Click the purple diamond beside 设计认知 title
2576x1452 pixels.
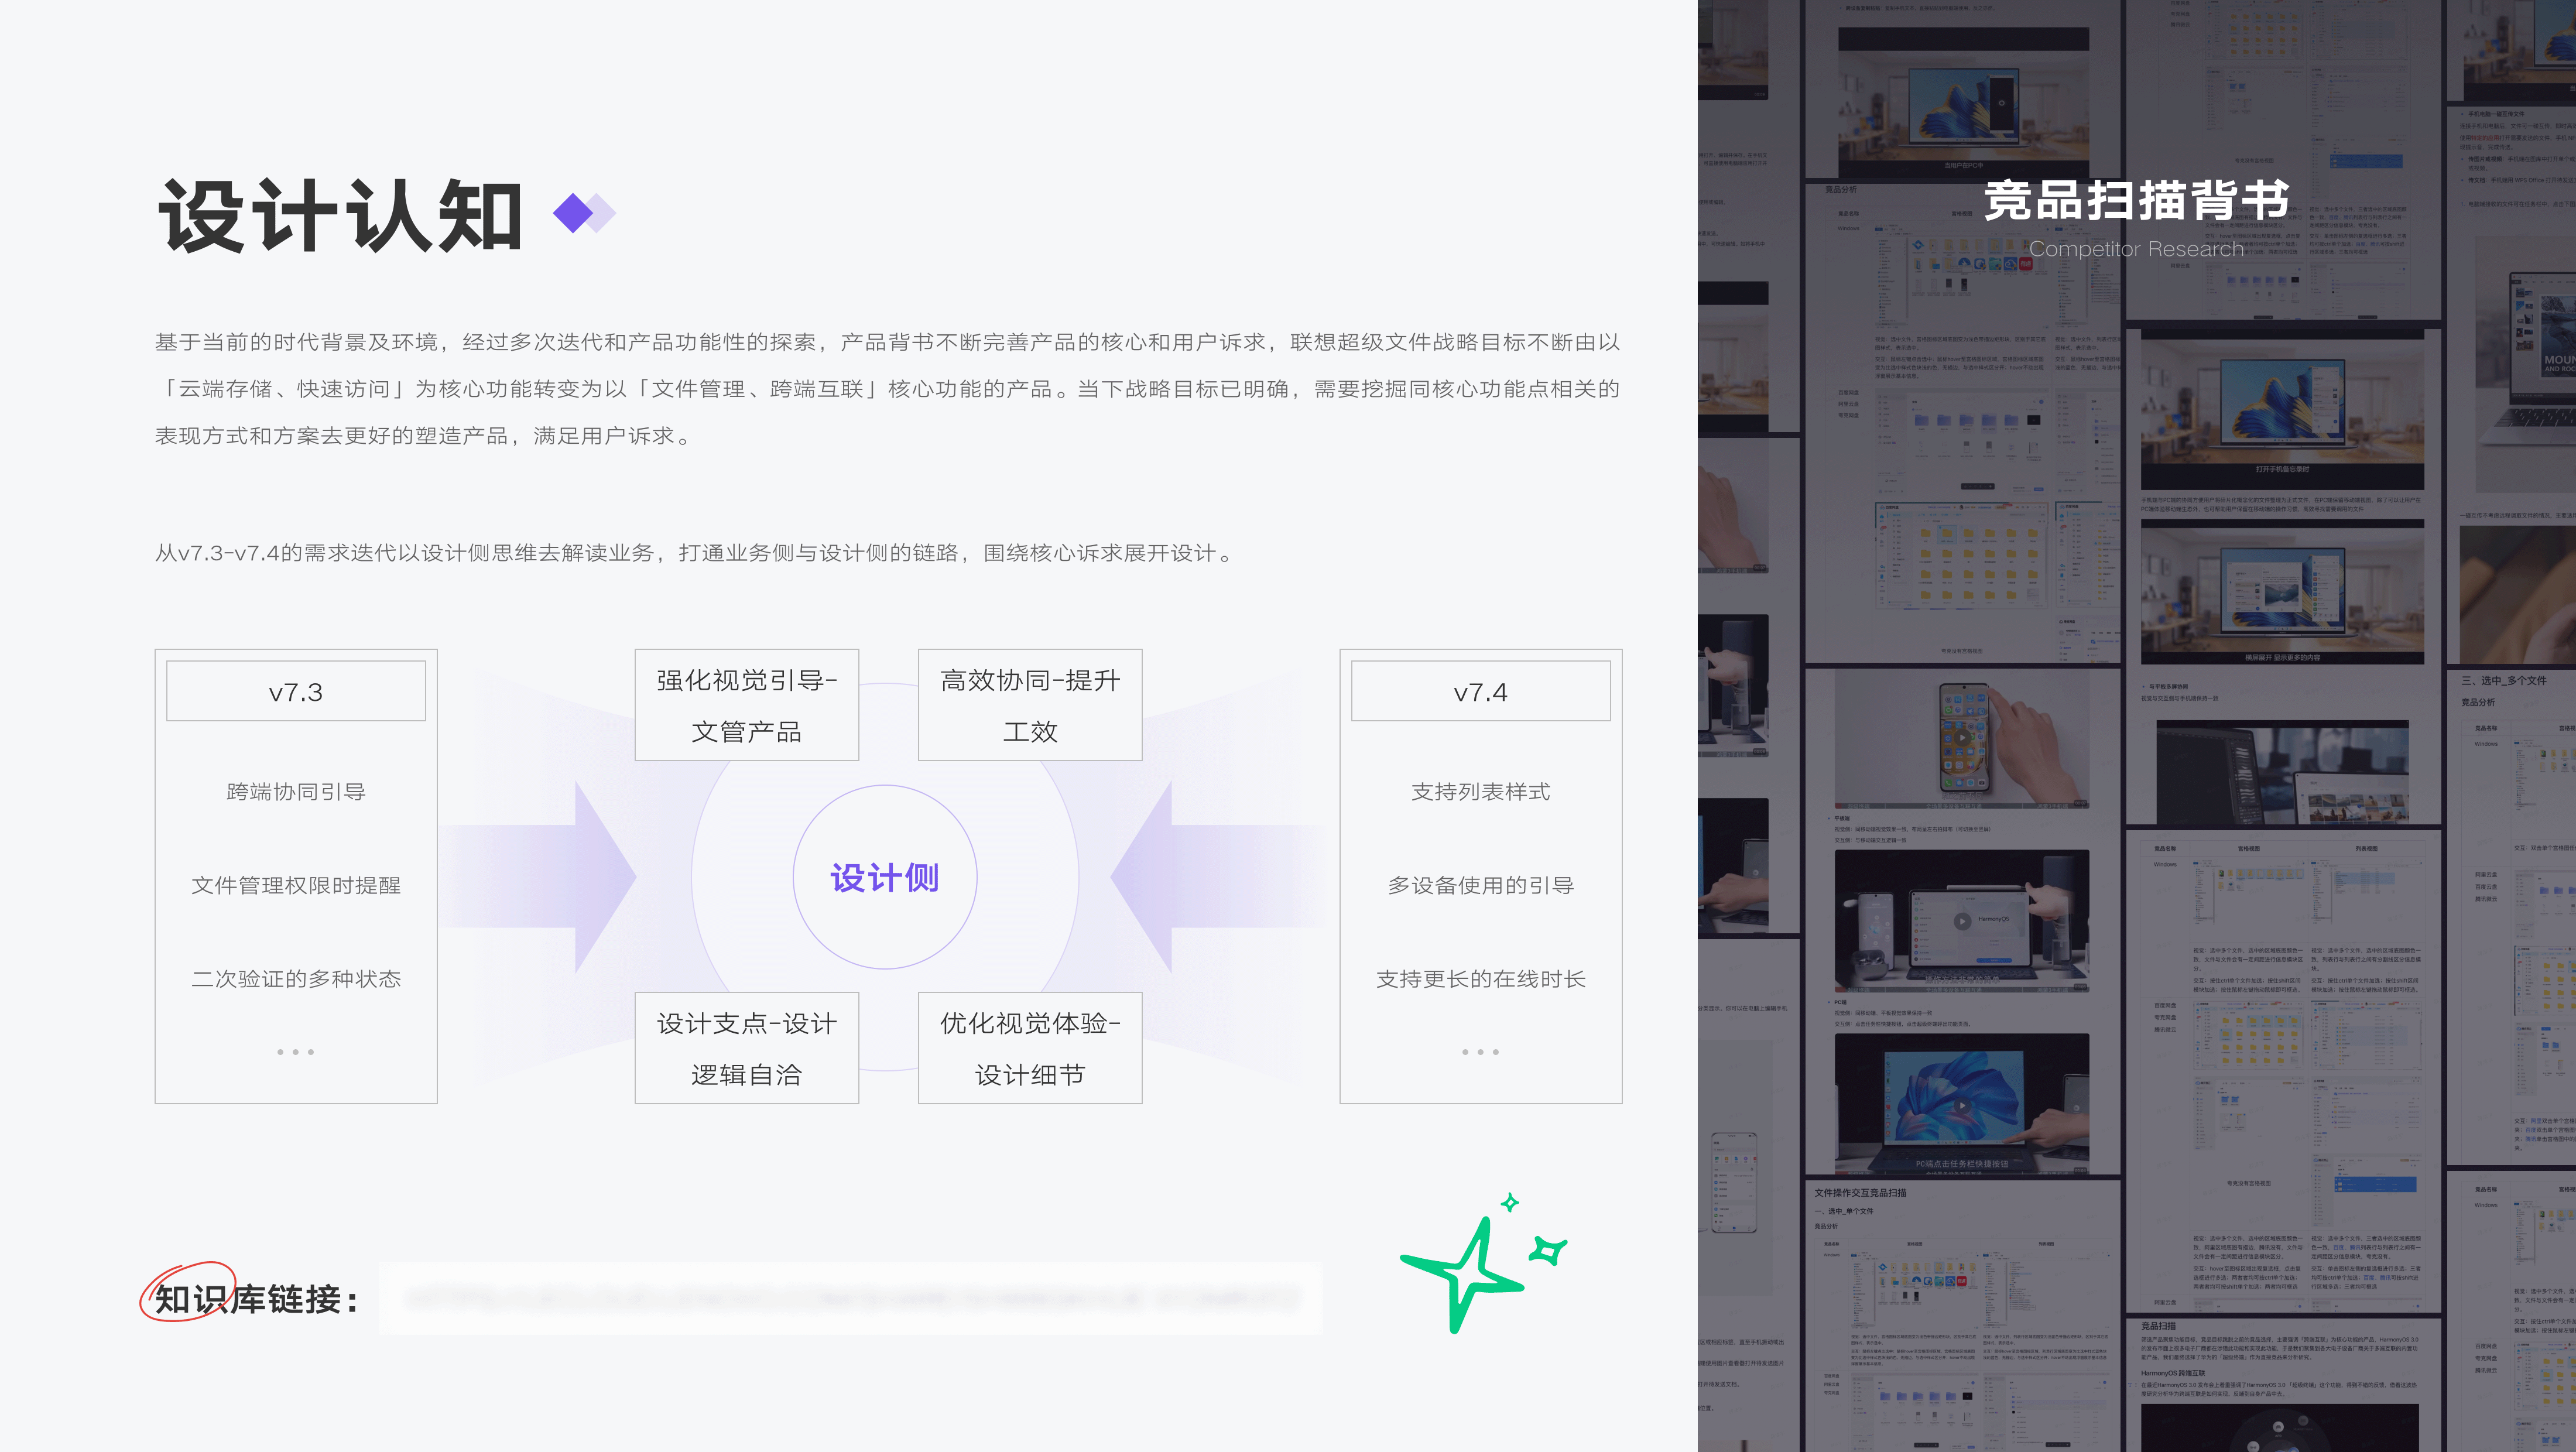tap(573, 213)
